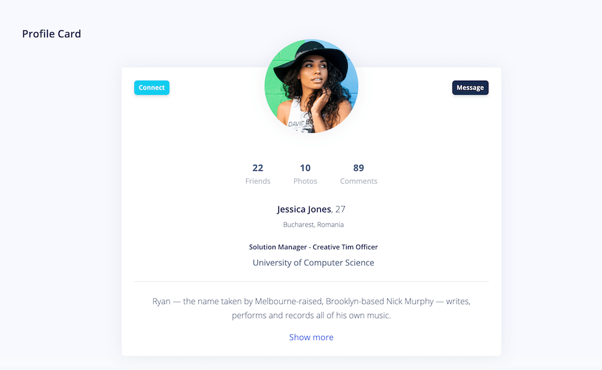Screen dimensions: 602x370
Task: Click the bio paragraph about Ryan
Action: click(311, 308)
